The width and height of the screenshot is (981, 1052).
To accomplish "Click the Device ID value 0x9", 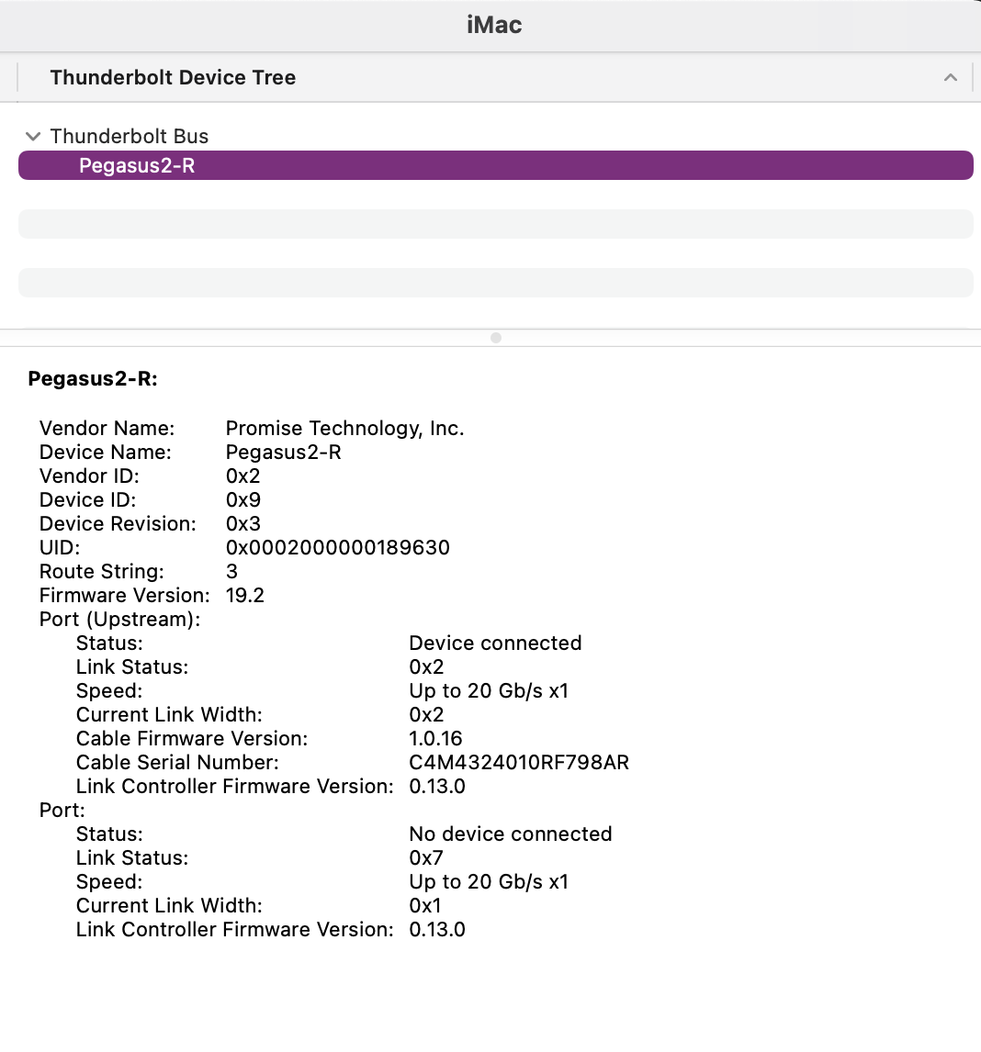I will pos(243,499).
